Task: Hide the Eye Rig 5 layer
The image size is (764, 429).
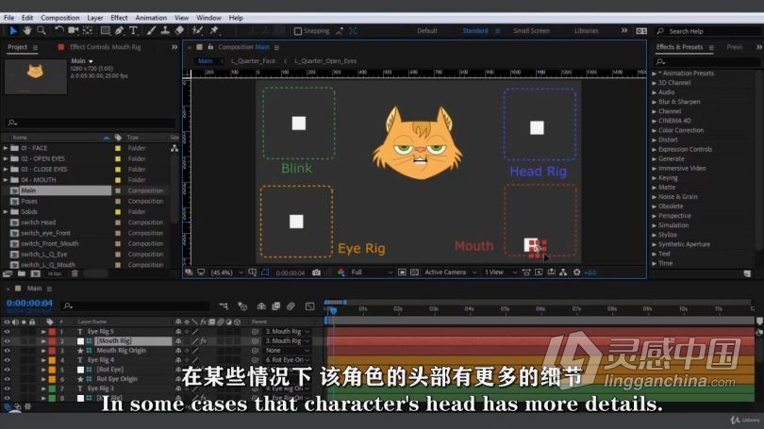Action: 7,332
